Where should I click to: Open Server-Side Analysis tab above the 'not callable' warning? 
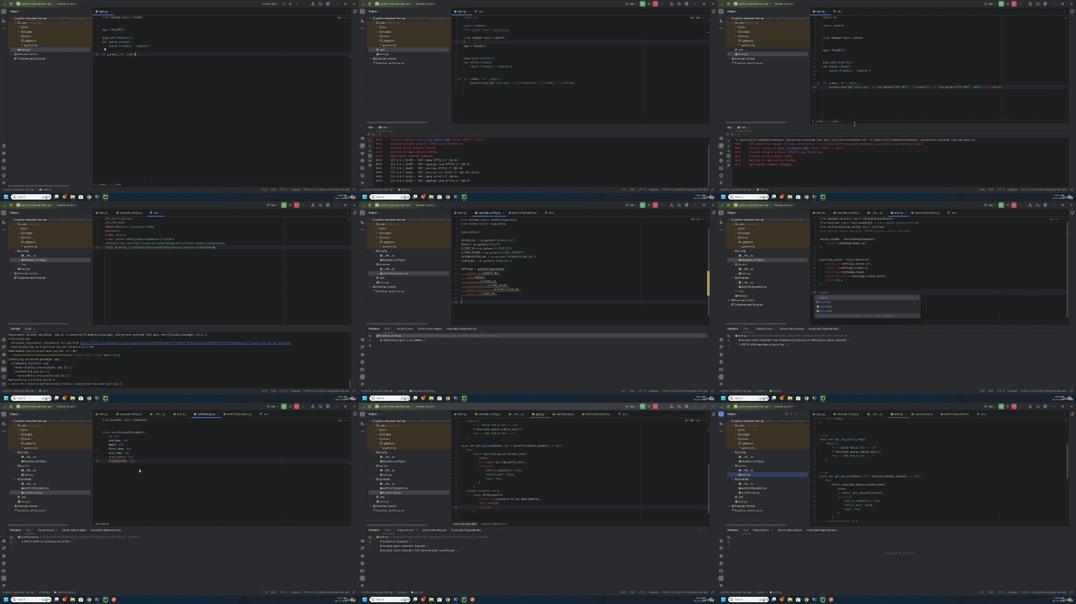(429, 329)
